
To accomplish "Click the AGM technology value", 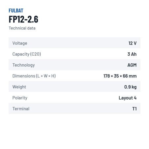I will point(132,65).
